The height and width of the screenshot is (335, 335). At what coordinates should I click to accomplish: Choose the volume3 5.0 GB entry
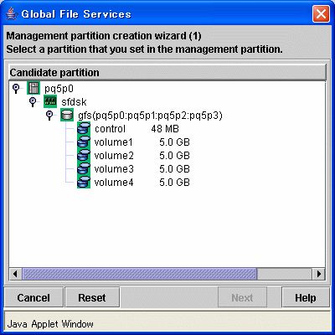pyautogui.click(x=142, y=168)
